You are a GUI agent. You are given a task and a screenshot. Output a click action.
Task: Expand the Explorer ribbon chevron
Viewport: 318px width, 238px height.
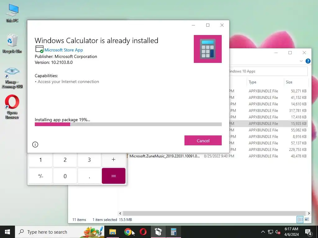(301, 61)
